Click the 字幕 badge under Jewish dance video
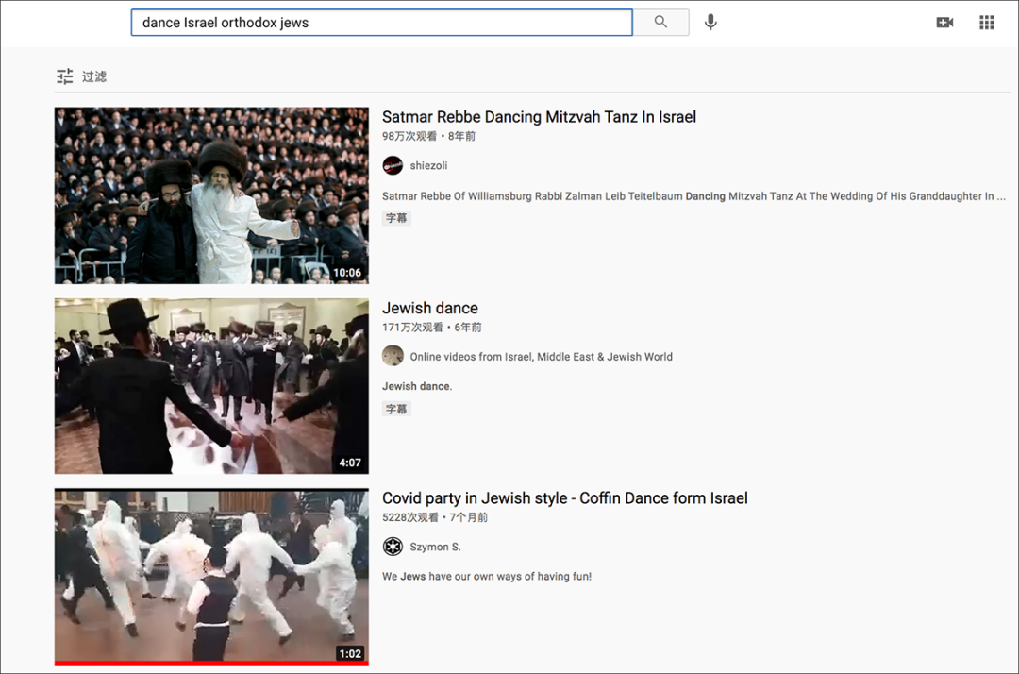This screenshot has height=674, width=1019. point(396,410)
